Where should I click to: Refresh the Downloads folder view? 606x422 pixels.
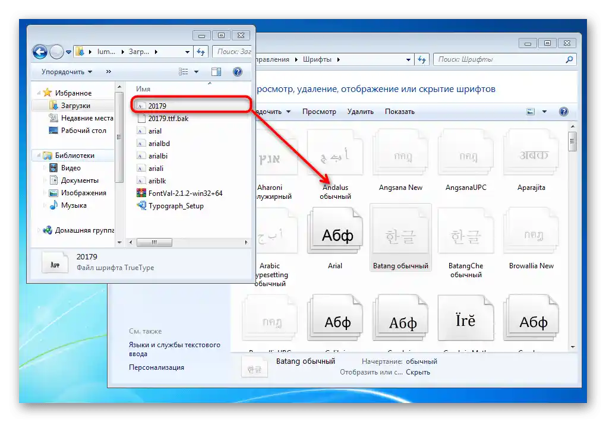point(201,52)
